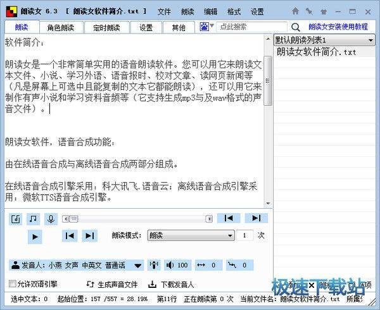This screenshot has height=310, width=380.
Task: Expand the 默认朗读列表1 dropdown
Action: tap(371, 40)
